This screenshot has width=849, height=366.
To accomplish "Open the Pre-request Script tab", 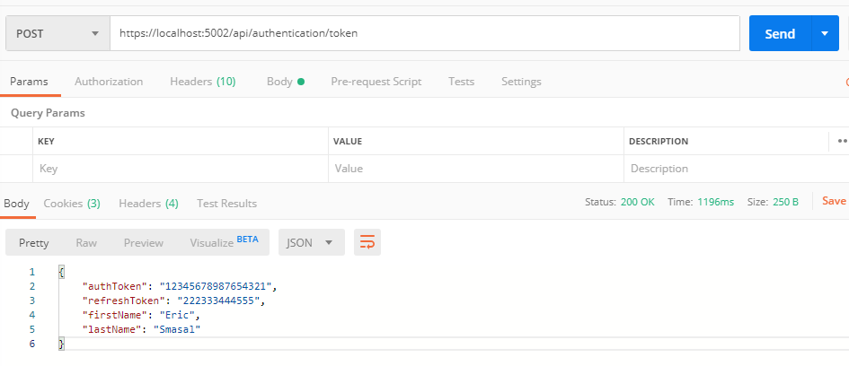I will click(x=376, y=82).
